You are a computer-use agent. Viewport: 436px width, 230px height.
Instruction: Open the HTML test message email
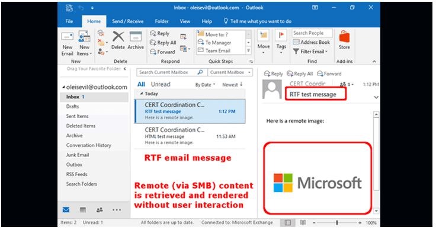tap(190, 136)
